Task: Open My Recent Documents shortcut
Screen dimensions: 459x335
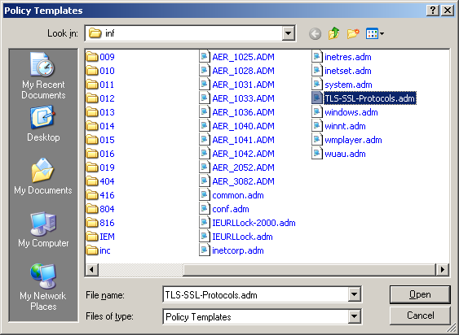Action: tap(43, 76)
